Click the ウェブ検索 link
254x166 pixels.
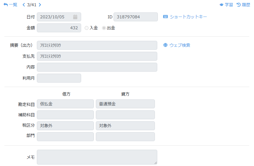pos(180,45)
